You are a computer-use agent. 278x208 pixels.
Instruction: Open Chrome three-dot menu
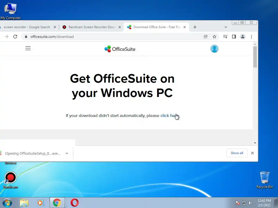click(x=251, y=37)
